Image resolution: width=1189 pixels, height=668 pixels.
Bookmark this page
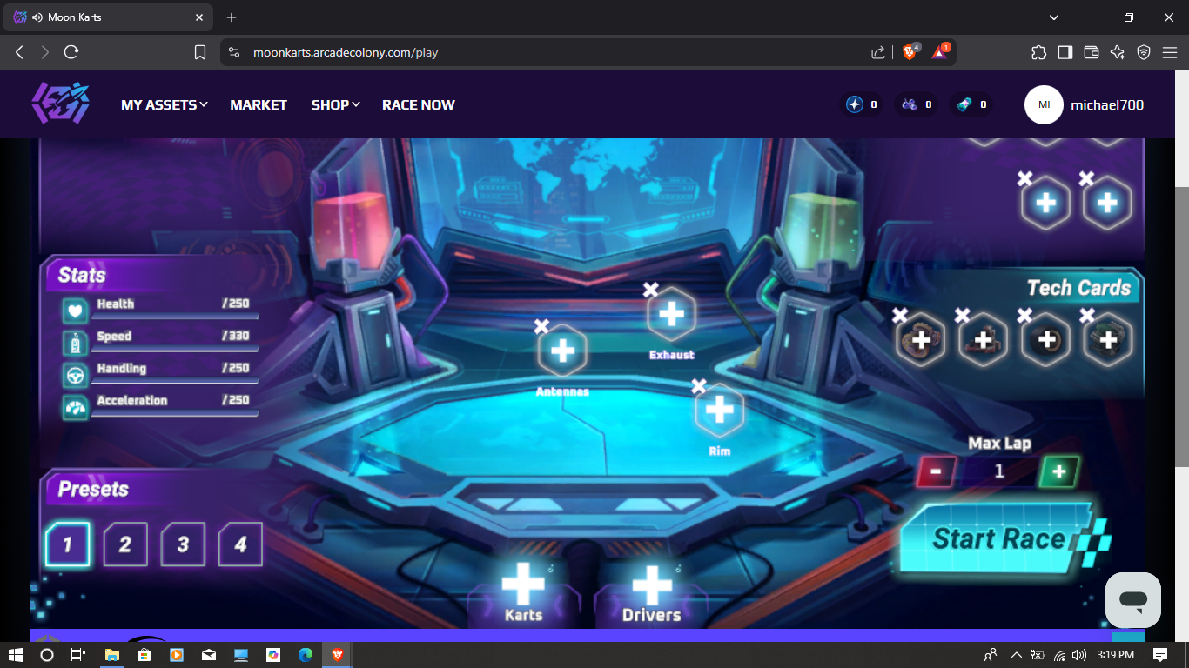(200, 52)
